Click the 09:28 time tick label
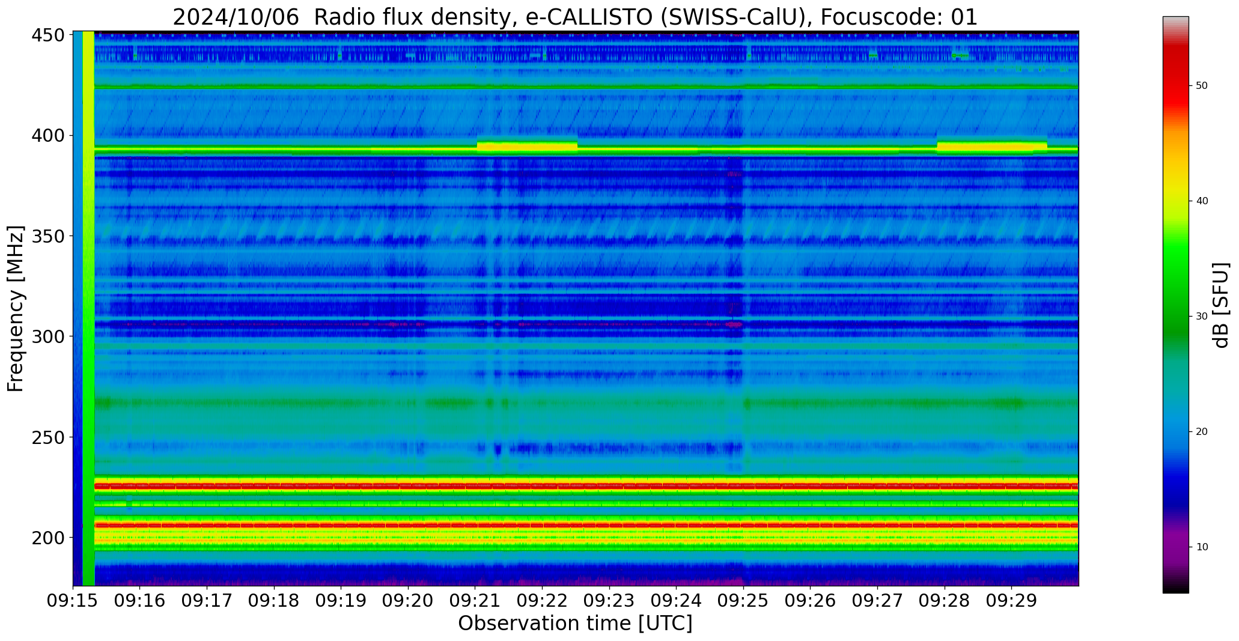 point(945,601)
